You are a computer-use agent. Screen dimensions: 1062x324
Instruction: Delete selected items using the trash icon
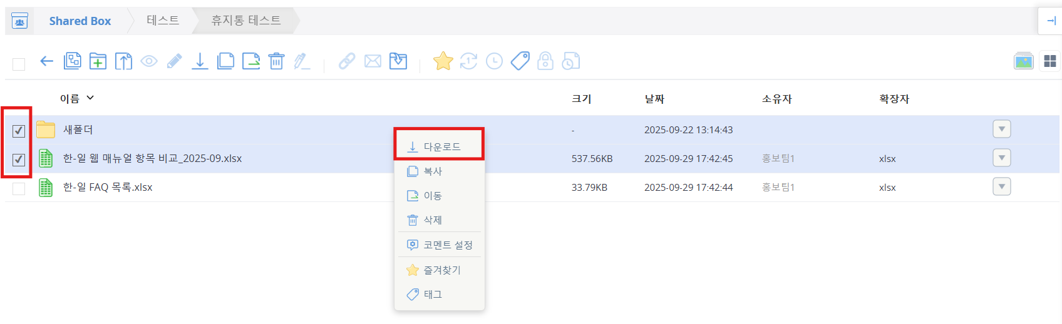tap(276, 61)
